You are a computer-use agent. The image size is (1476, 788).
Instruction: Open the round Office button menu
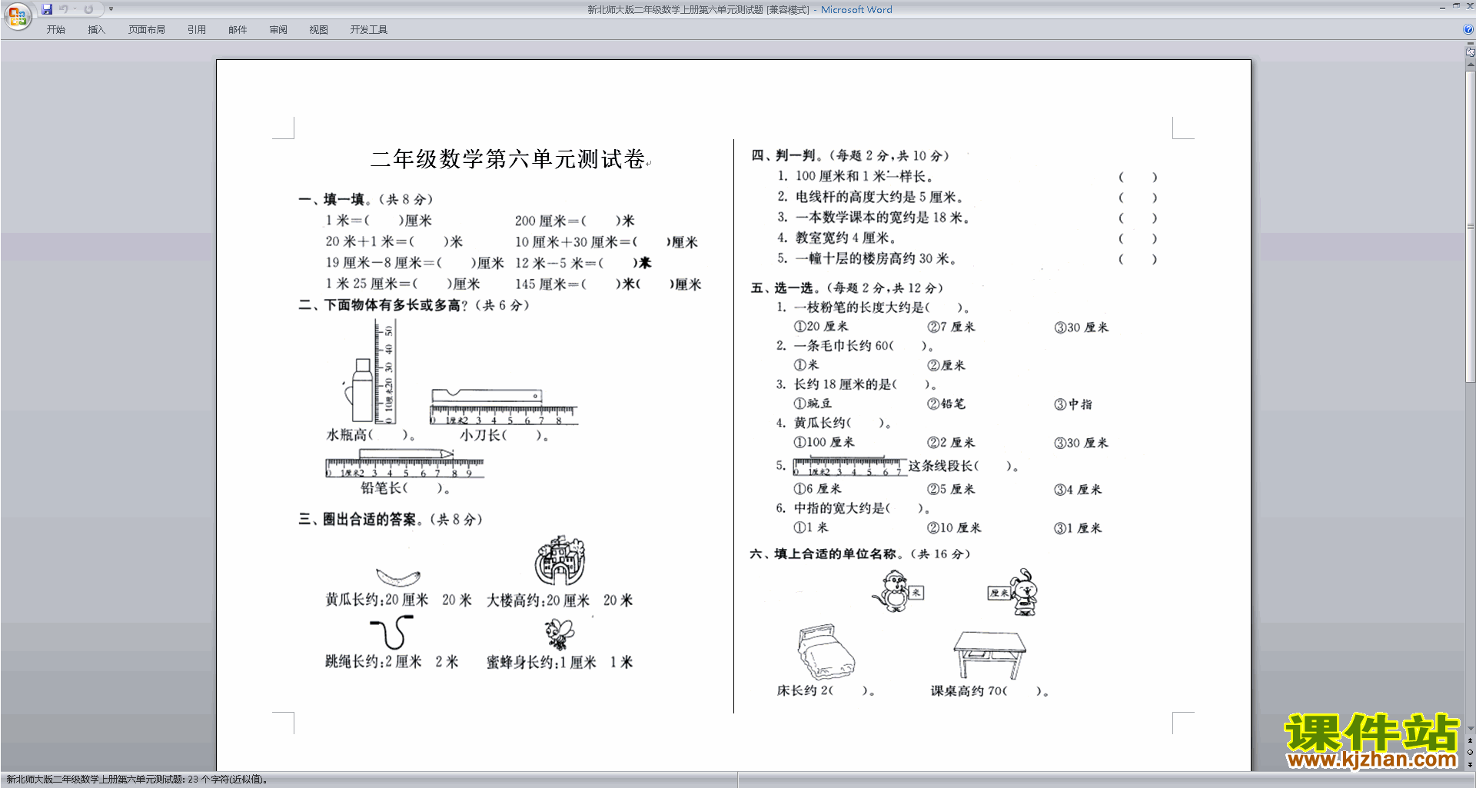click(17, 15)
